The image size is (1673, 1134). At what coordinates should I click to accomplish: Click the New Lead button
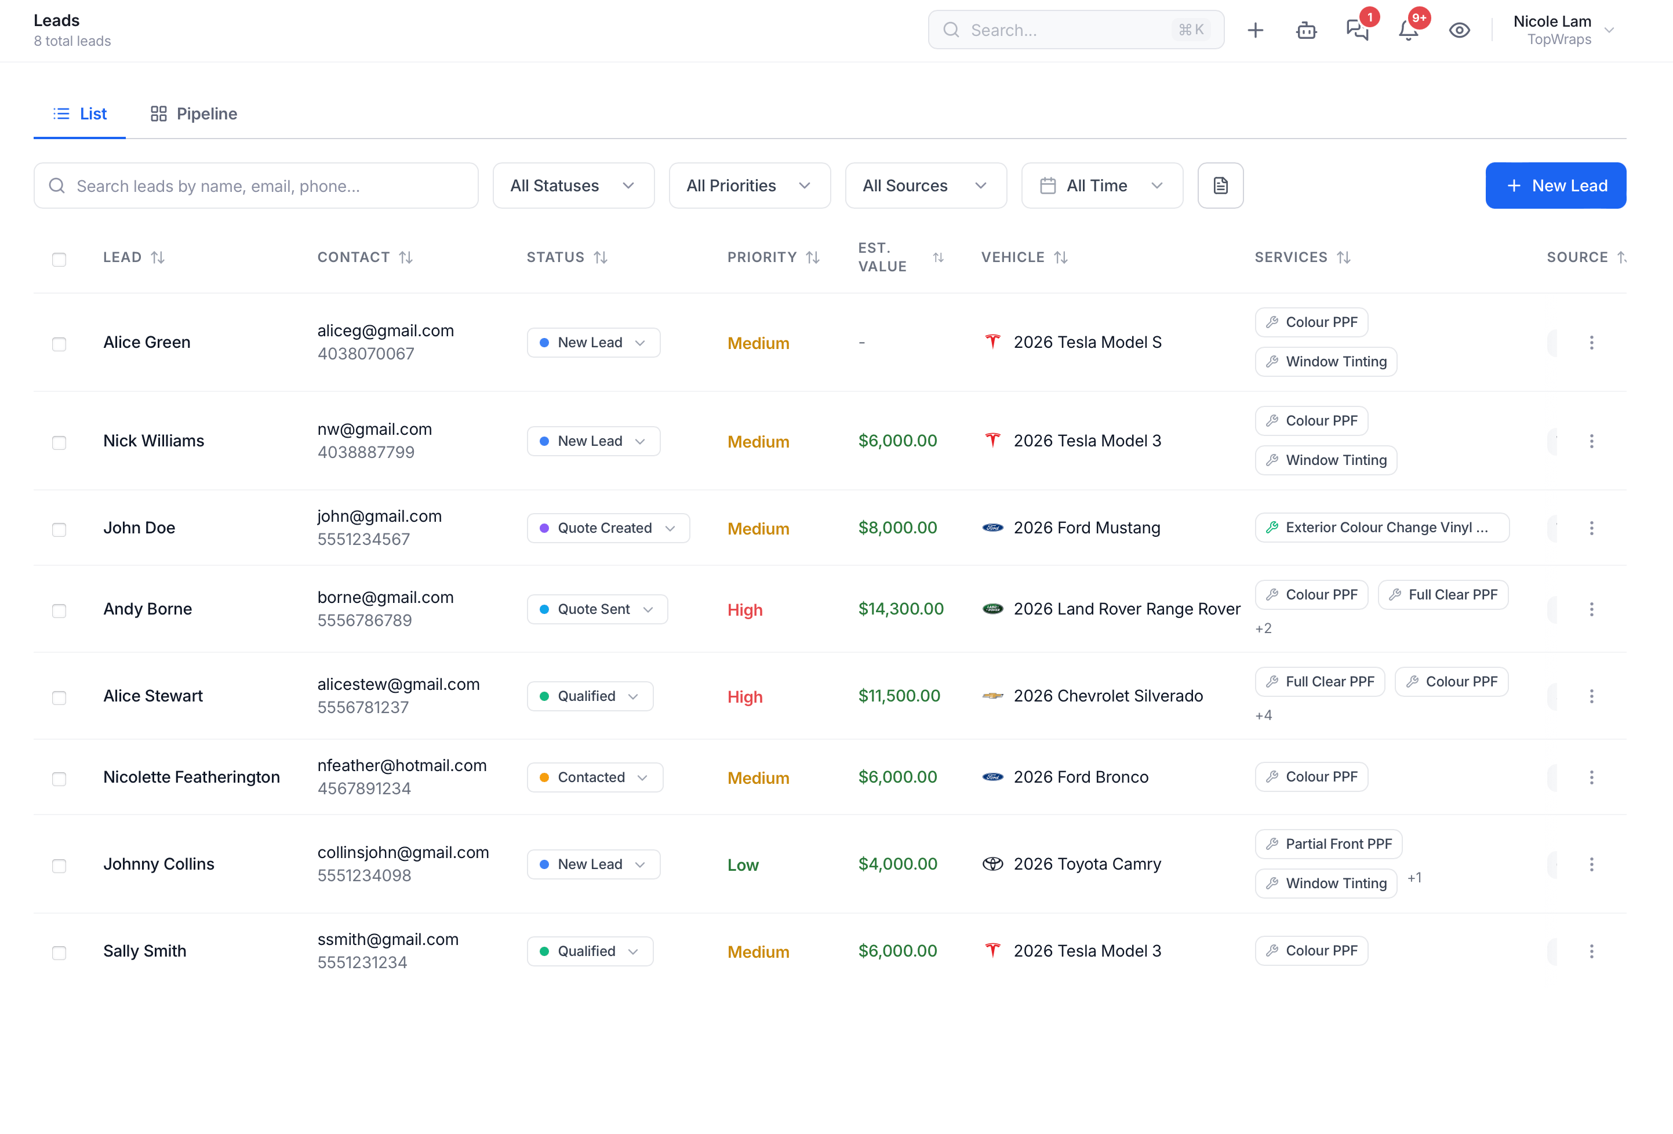tap(1556, 186)
